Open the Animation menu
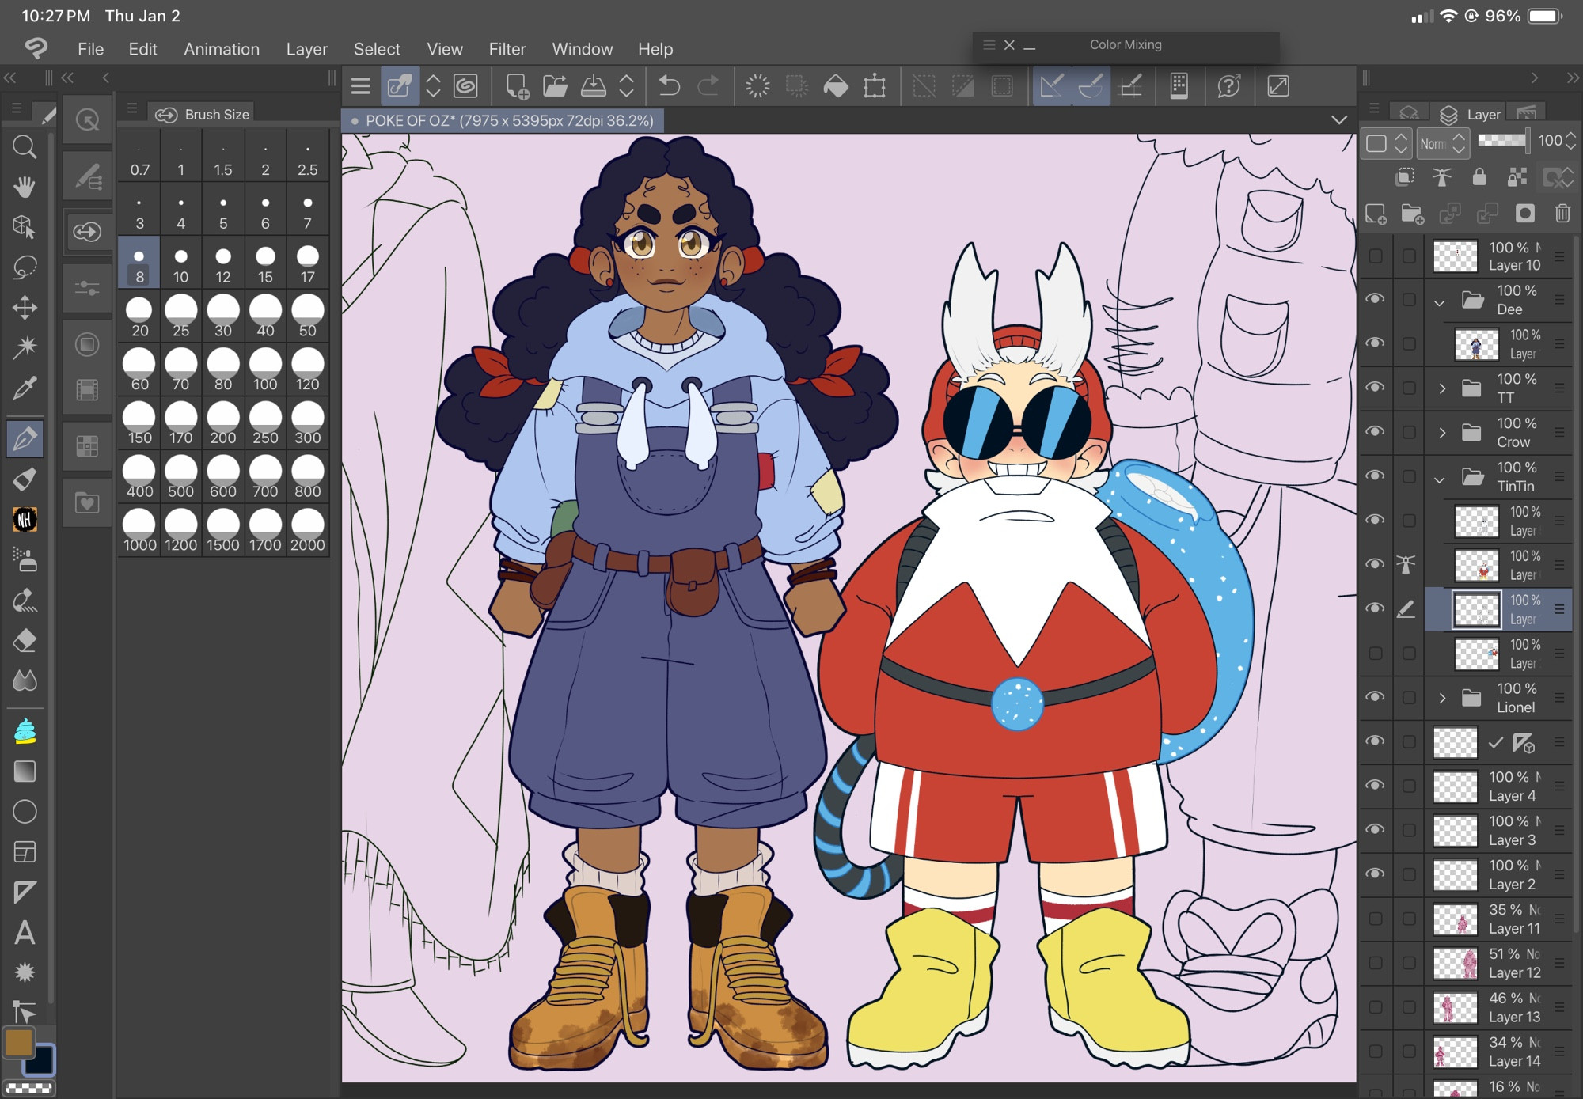Viewport: 1583px width, 1099px height. (222, 49)
